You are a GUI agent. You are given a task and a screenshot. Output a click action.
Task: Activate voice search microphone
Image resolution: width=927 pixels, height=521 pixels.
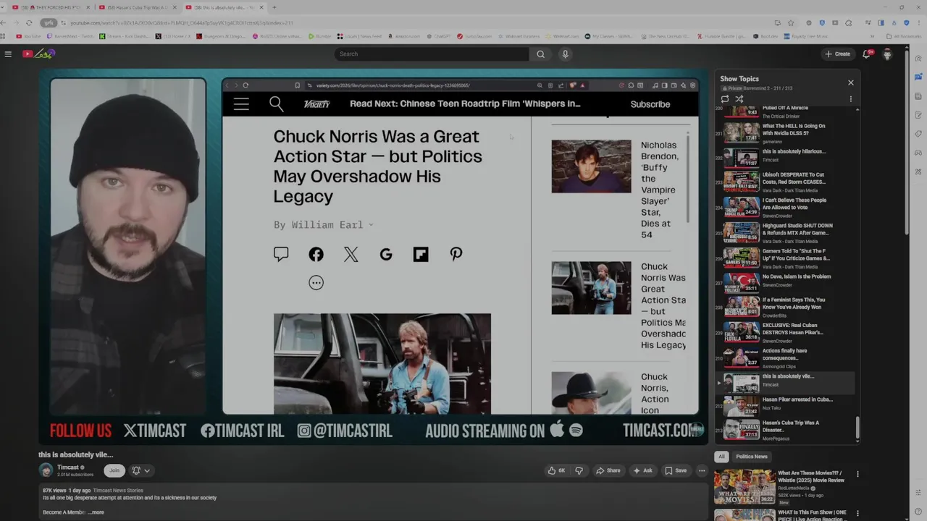566,54
